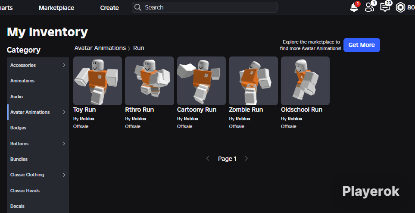Click the My Inventory heading
This screenshot has height=213, width=415.
(47, 32)
